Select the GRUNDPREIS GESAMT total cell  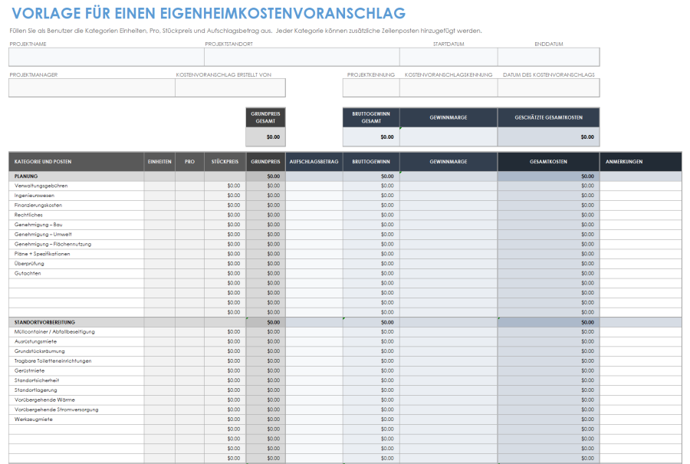[264, 135]
